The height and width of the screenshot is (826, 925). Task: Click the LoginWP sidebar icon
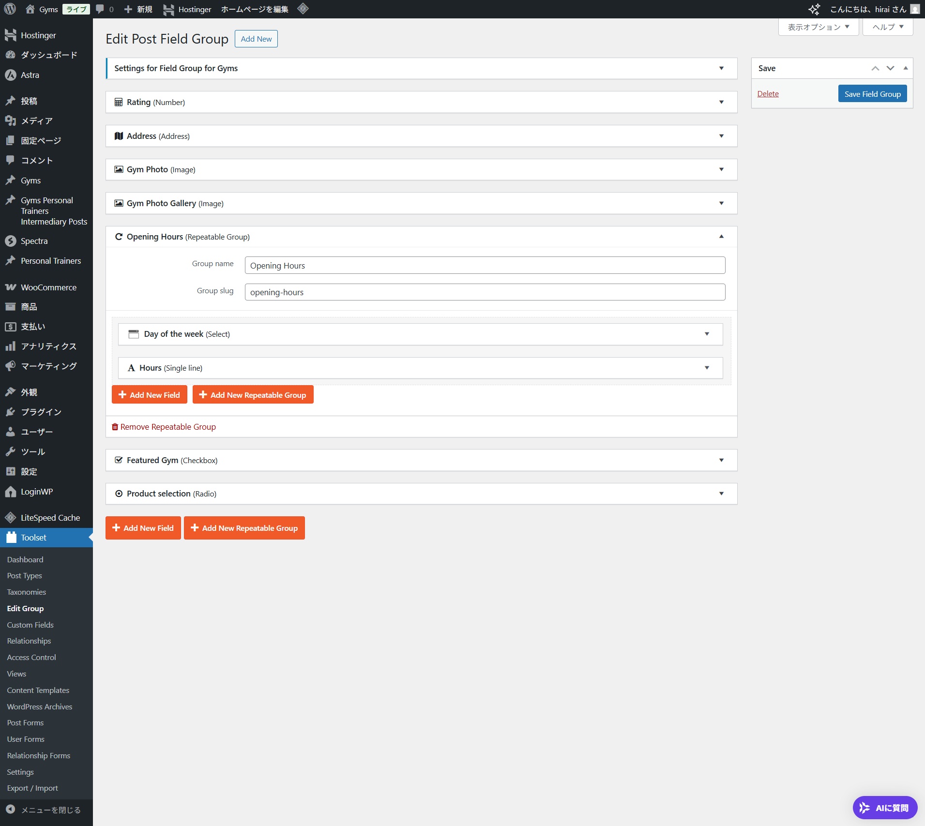(11, 492)
